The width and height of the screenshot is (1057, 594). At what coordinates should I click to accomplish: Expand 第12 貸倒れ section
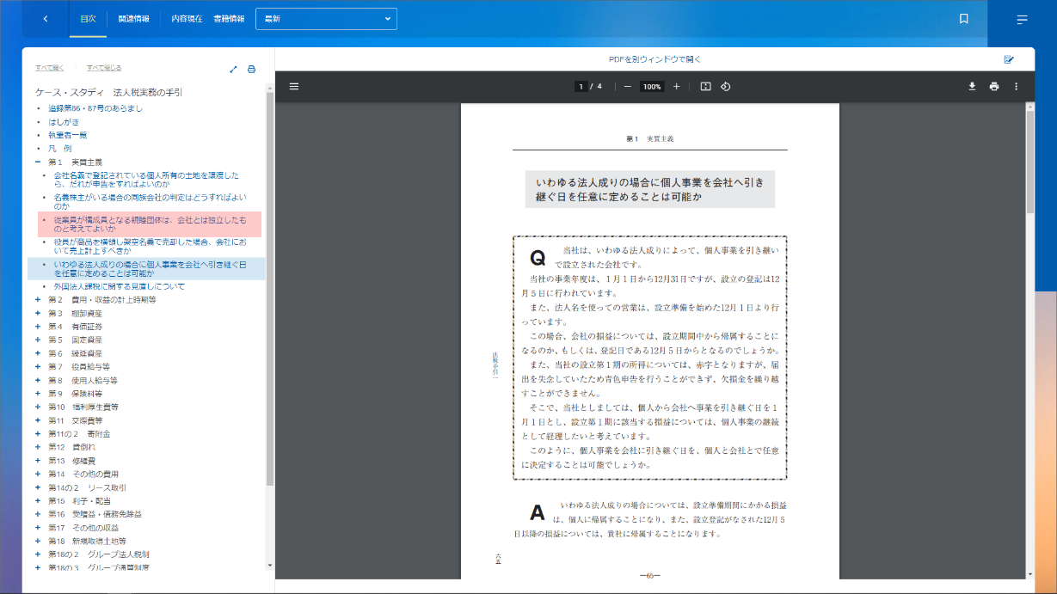point(38,447)
